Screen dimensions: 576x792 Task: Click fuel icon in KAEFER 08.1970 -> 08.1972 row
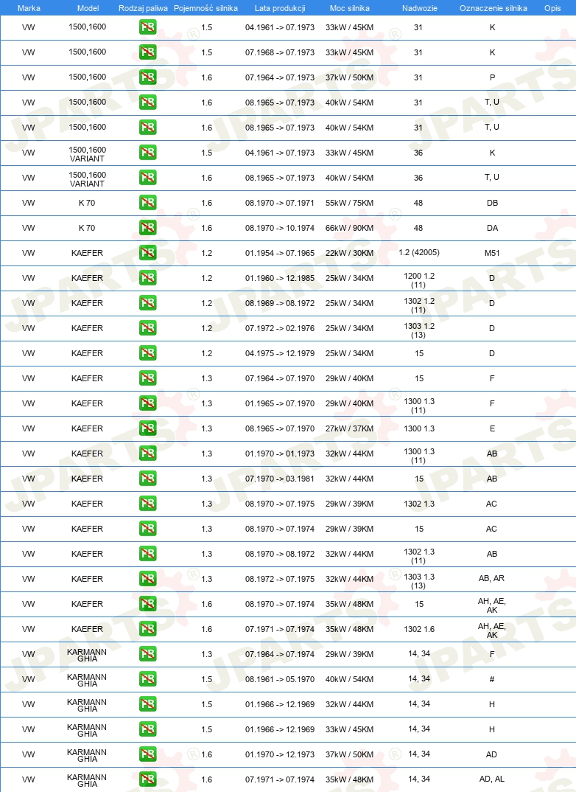point(148,554)
